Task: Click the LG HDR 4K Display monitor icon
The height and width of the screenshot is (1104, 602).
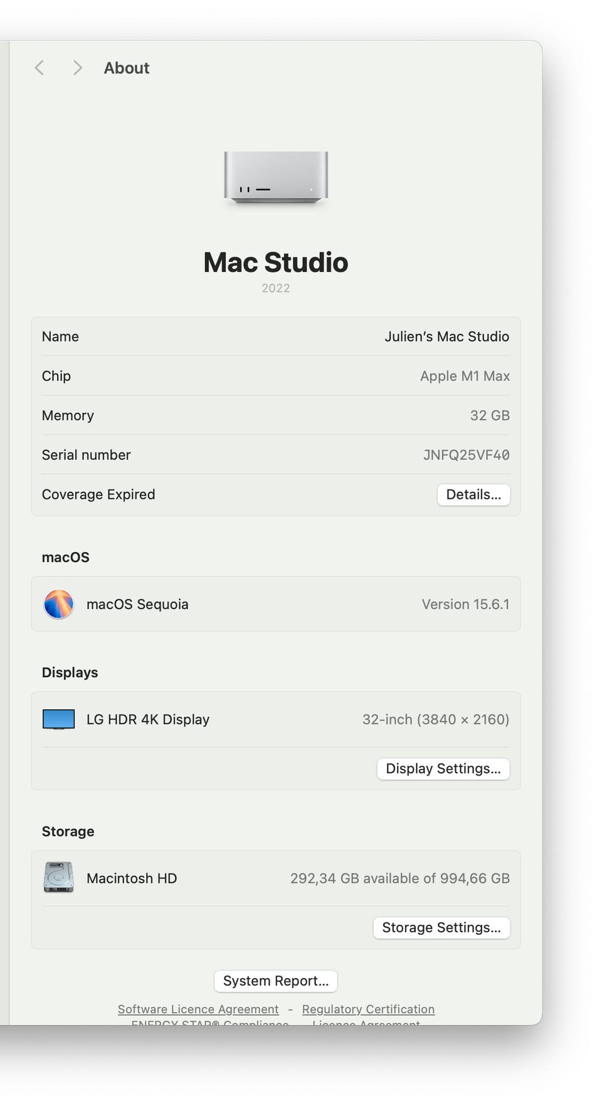Action: point(58,719)
